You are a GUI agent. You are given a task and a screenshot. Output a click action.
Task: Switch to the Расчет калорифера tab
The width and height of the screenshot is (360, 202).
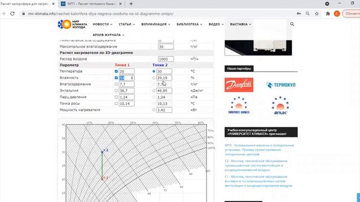coord(28,4)
